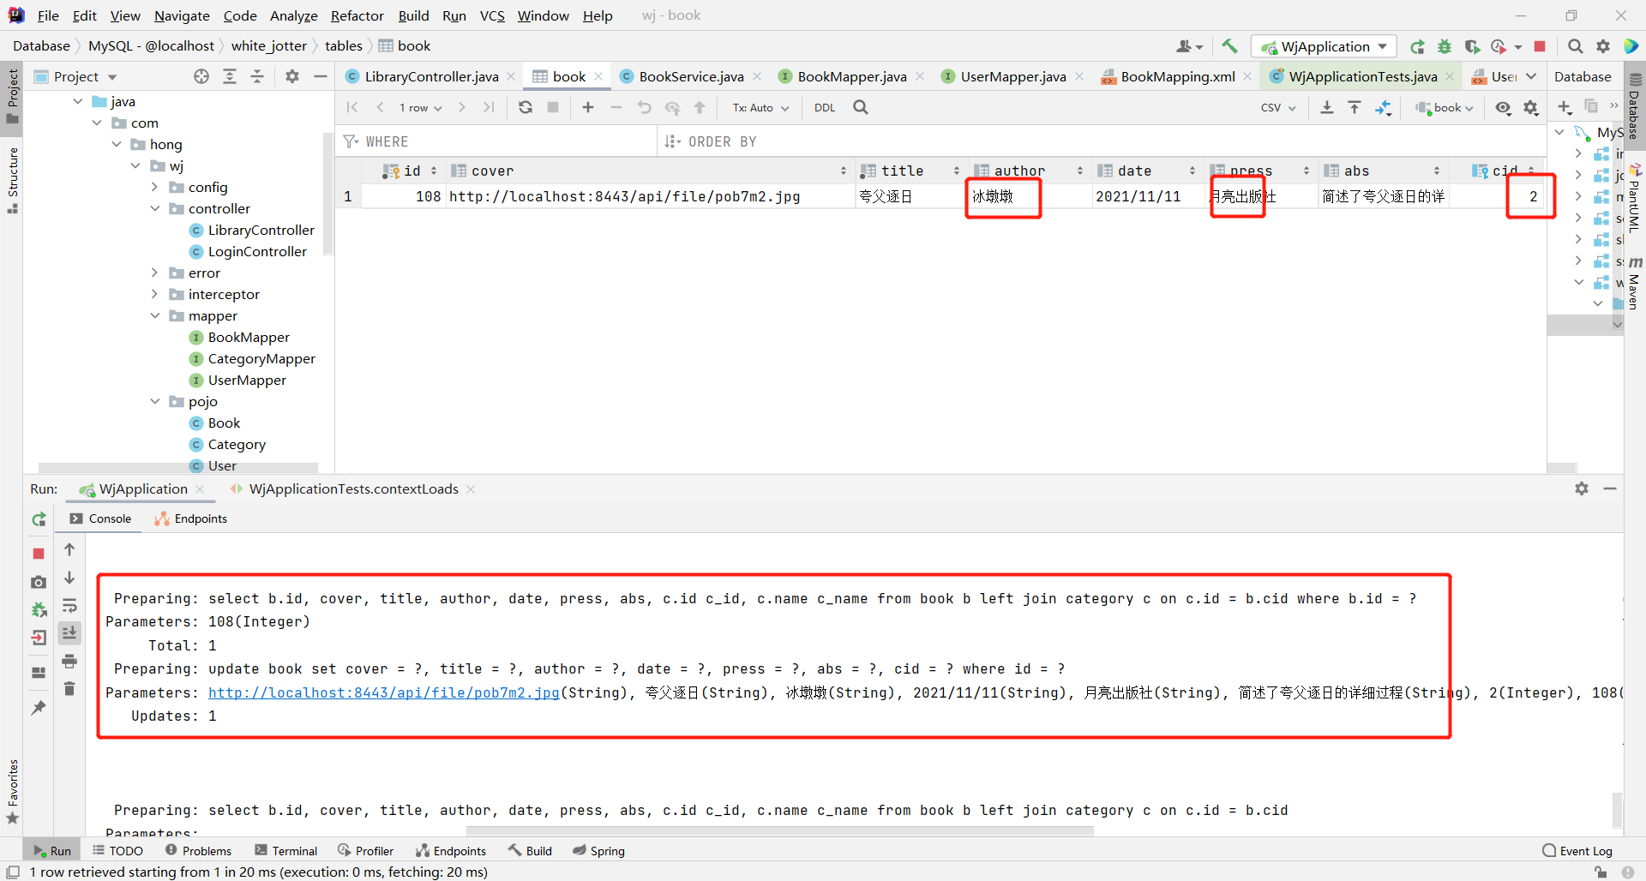Open the Tx: Auto transaction dropdown
Screen dimensions: 1646x881
pyautogui.click(x=760, y=108)
